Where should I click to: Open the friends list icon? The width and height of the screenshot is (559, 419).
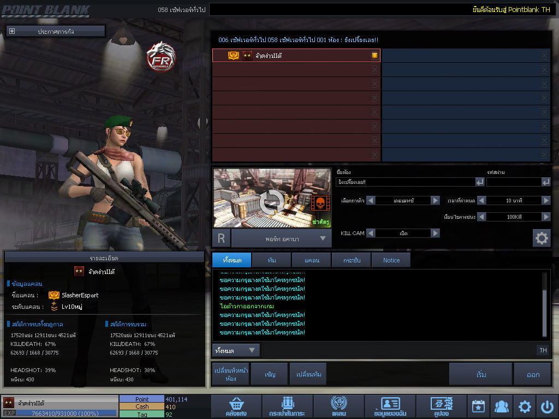(x=501, y=406)
